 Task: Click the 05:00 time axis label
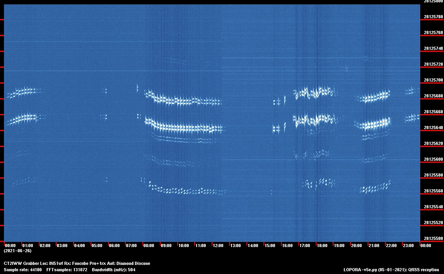97,245
